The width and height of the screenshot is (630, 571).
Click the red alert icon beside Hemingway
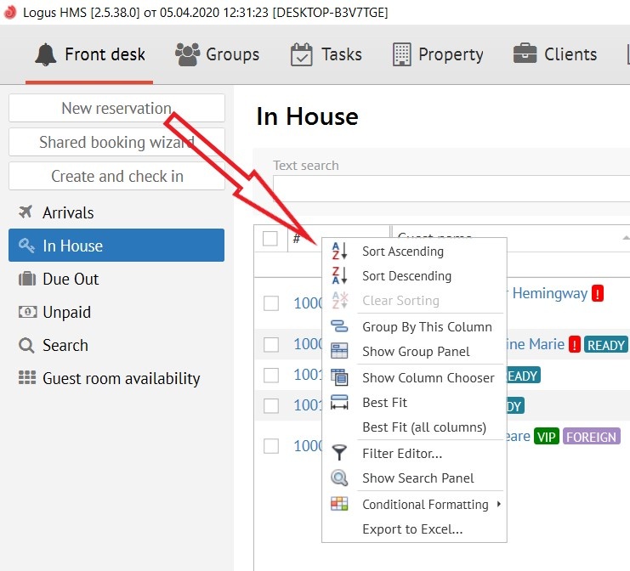tap(598, 293)
